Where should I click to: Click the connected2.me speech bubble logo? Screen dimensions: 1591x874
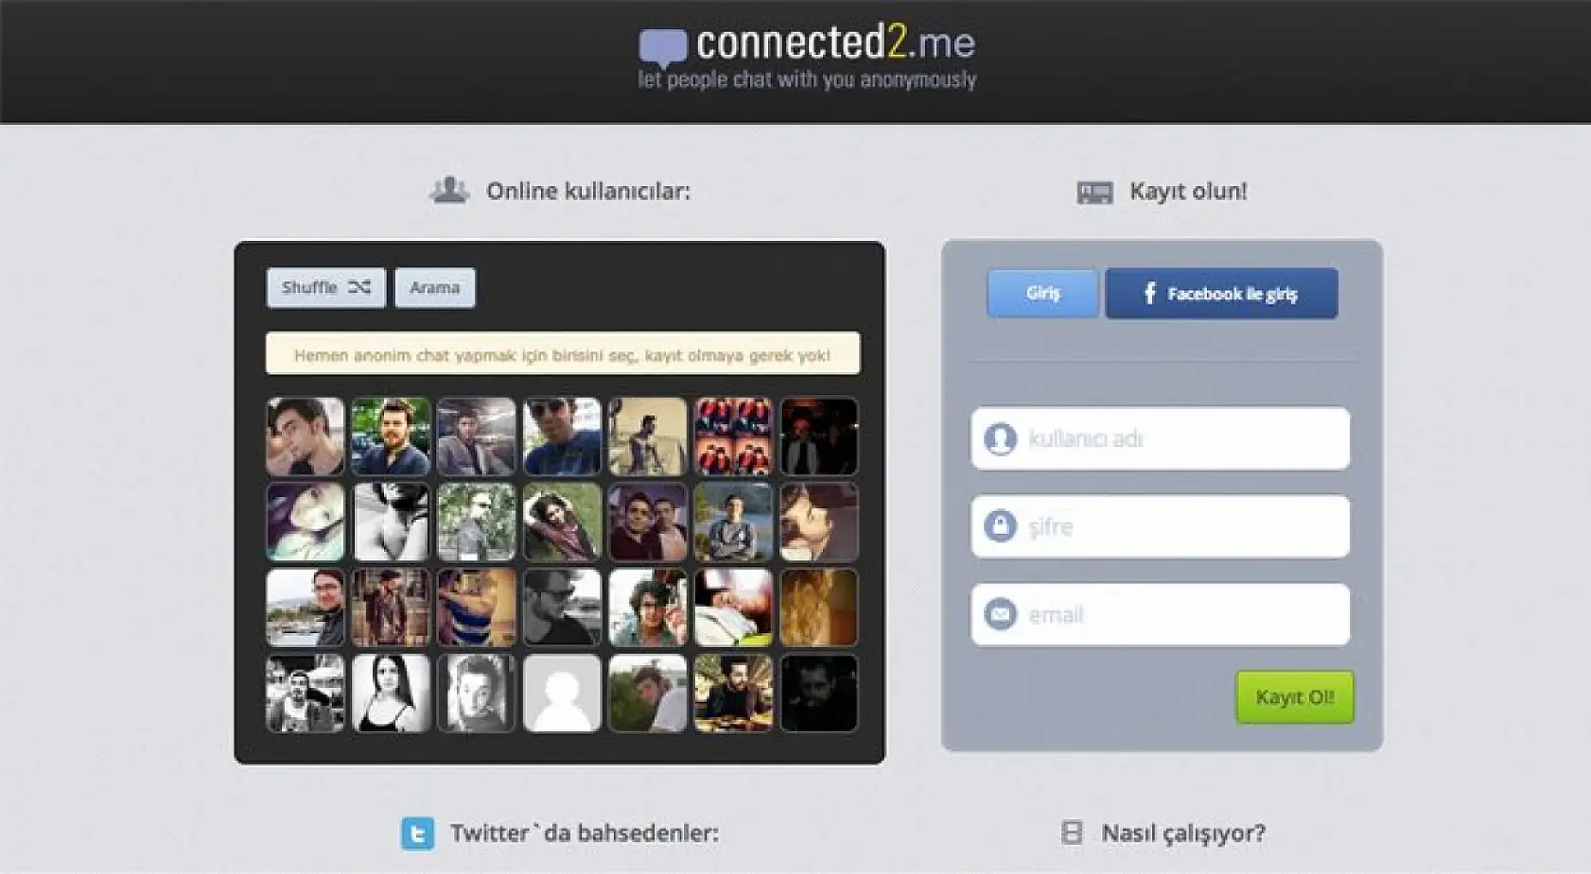[x=662, y=47]
